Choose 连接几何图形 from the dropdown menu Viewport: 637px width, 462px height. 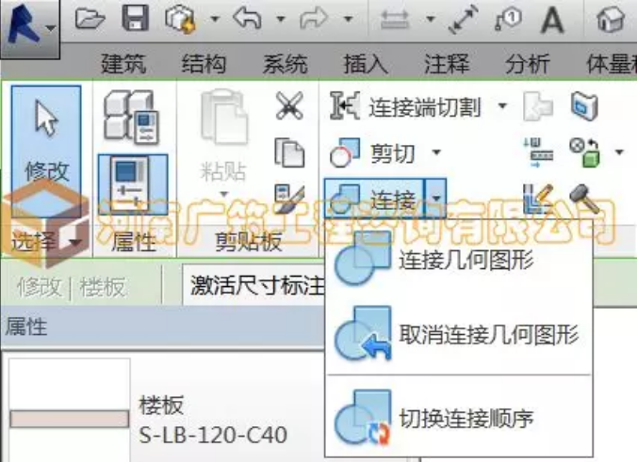tap(459, 260)
